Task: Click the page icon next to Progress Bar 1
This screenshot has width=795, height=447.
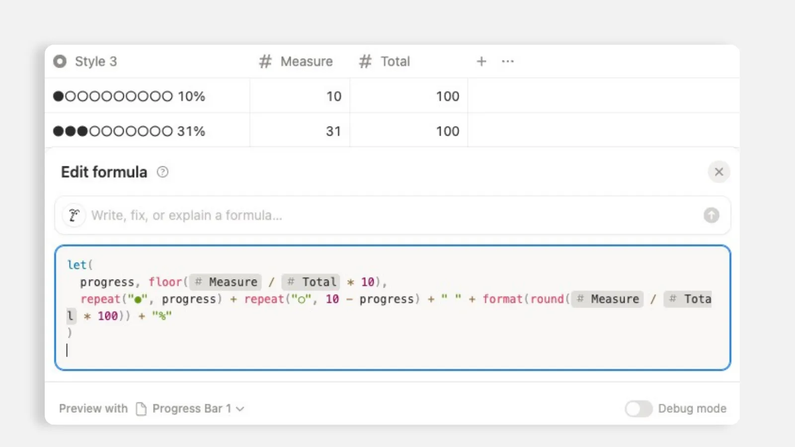Action: [141, 409]
